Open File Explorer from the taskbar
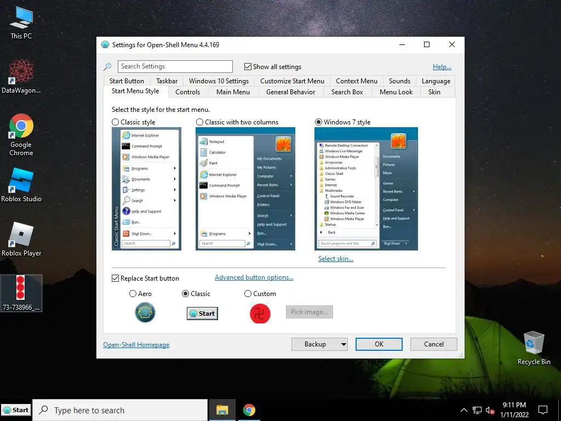 tap(222, 410)
